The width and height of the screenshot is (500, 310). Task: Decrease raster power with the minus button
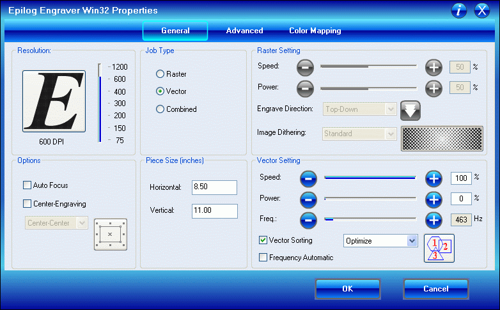(305, 88)
